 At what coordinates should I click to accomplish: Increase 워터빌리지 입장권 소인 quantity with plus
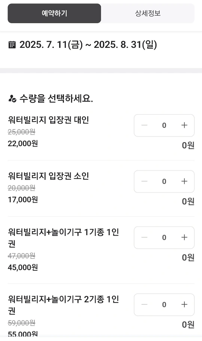pos(184,181)
